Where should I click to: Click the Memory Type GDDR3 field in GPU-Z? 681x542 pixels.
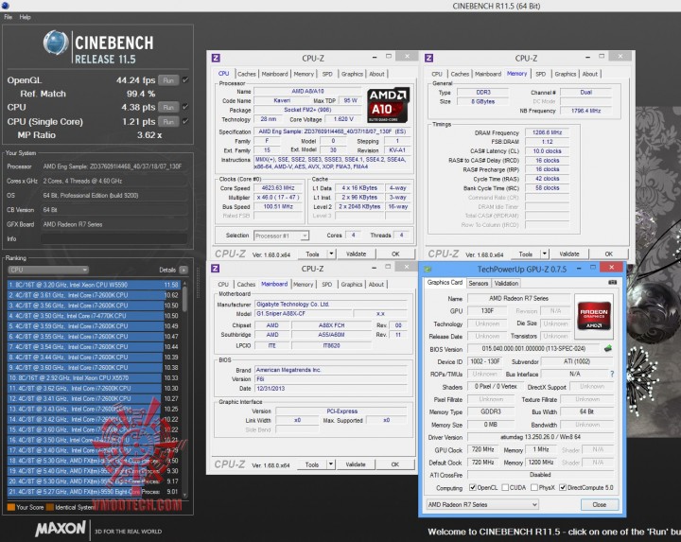tap(491, 411)
